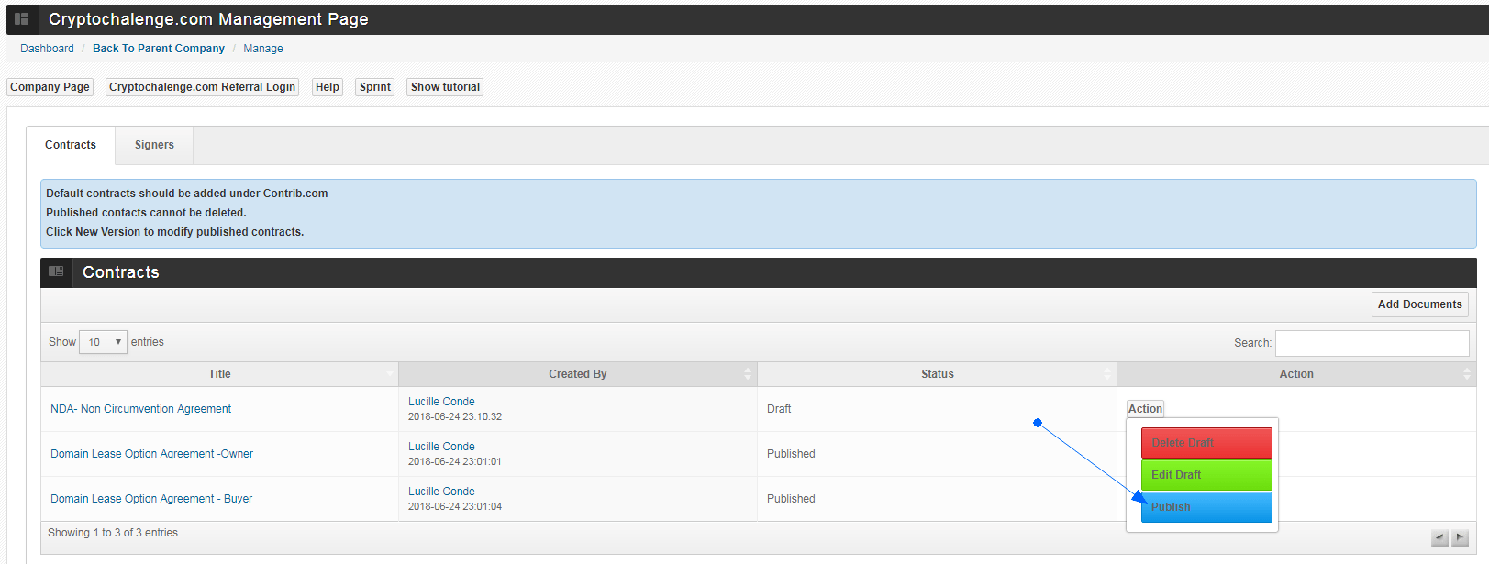Open Action dropdown for NDA draft row

pyautogui.click(x=1145, y=409)
